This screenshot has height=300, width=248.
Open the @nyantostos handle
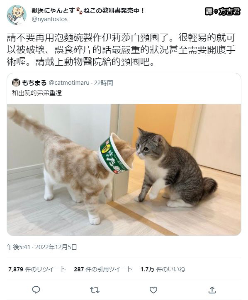[x=49, y=19]
